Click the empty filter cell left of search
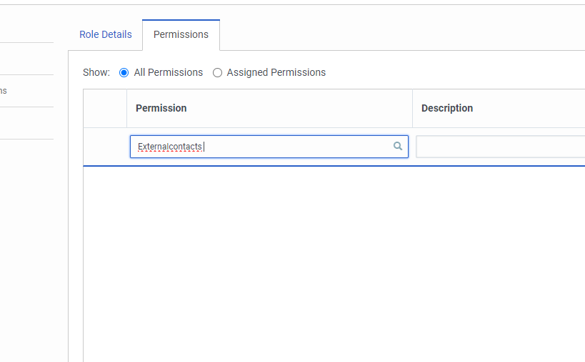This screenshot has width=585, height=362. pyautogui.click(x=105, y=147)
